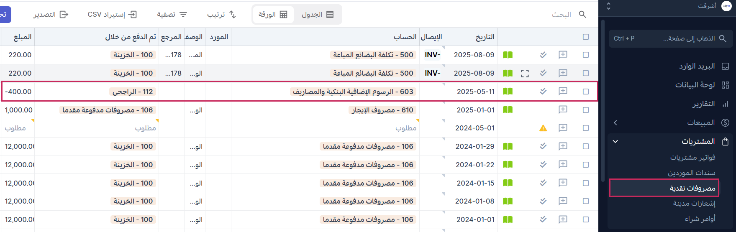Viewport: 736px width, 232px height.
Task: Click the double-check icon for 2024-01-29 row
Action: point(543,146)
